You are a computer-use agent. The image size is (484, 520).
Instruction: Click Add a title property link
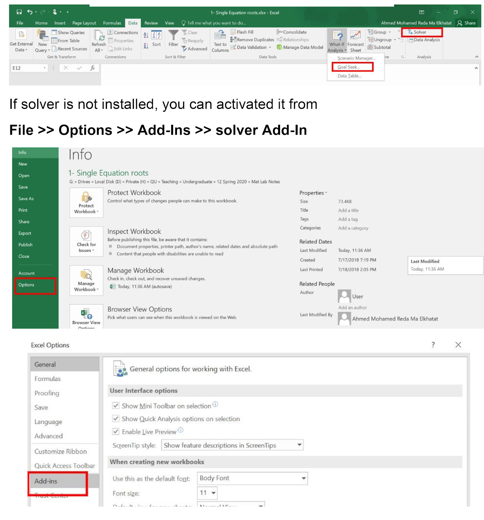(348, 210)
